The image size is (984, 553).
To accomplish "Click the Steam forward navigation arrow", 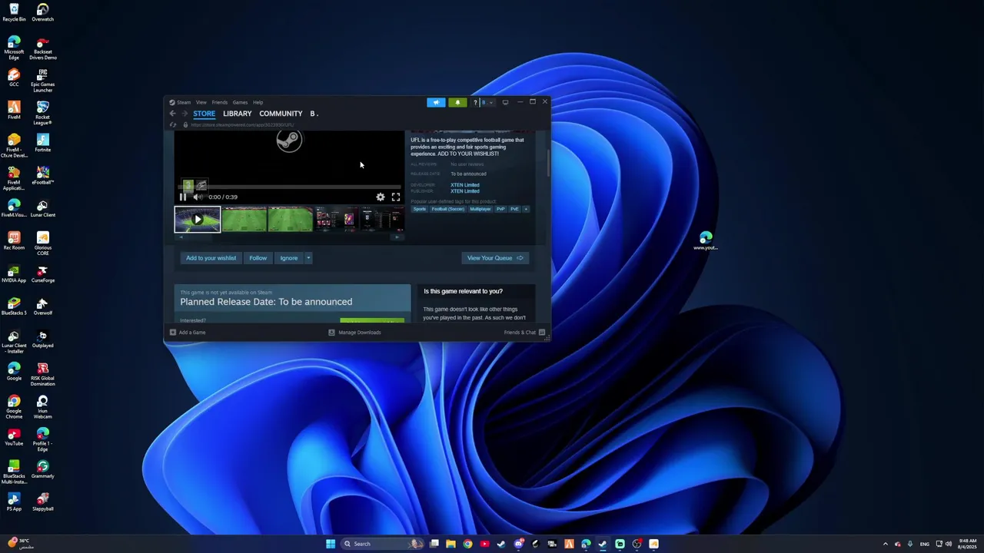I will [x=184, y=114].
